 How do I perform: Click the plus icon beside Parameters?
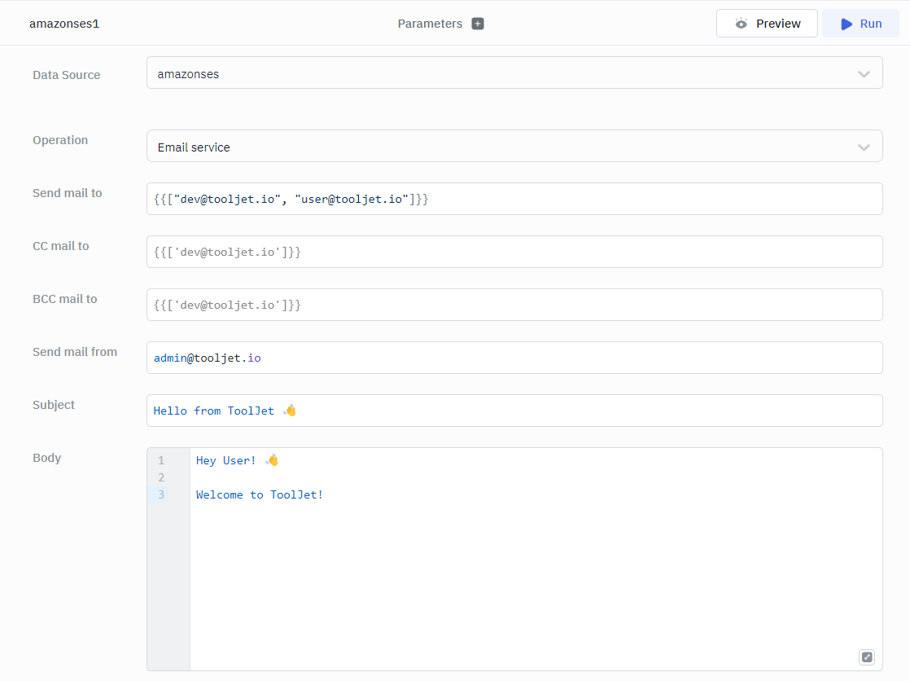[x=478, y=24]
